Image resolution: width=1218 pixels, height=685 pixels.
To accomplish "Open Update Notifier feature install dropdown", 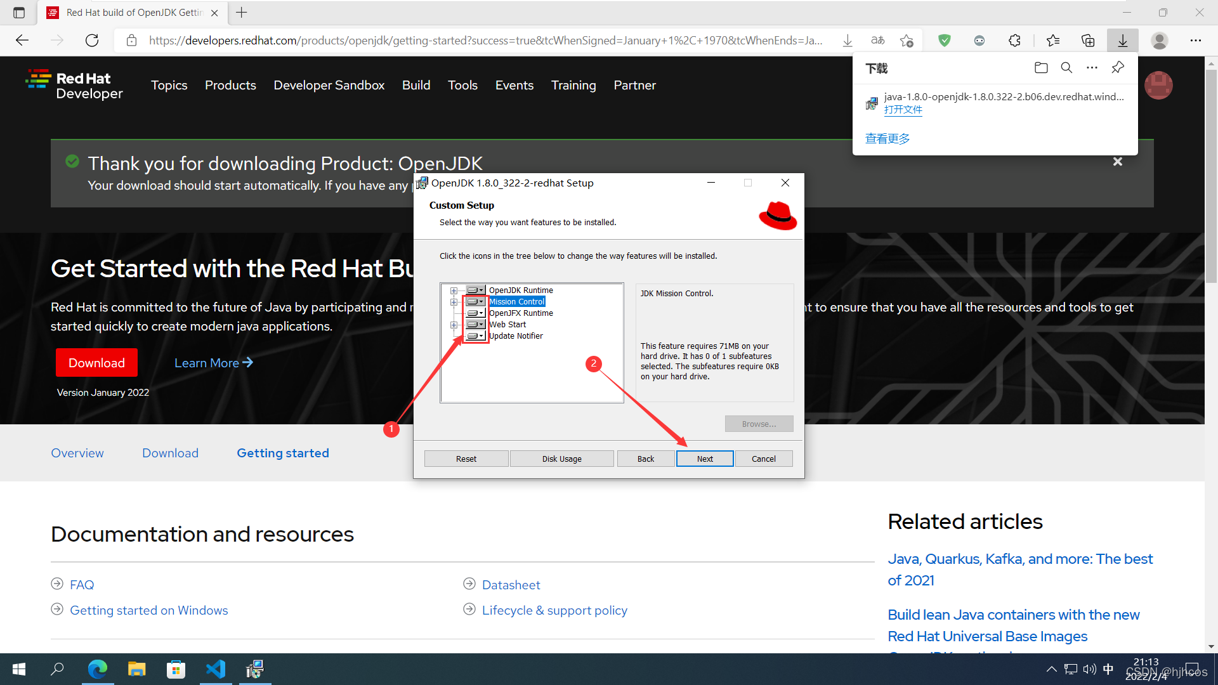I will point(476,336).
